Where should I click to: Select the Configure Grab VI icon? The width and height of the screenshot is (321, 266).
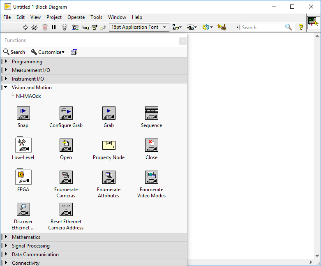(66, 113)
